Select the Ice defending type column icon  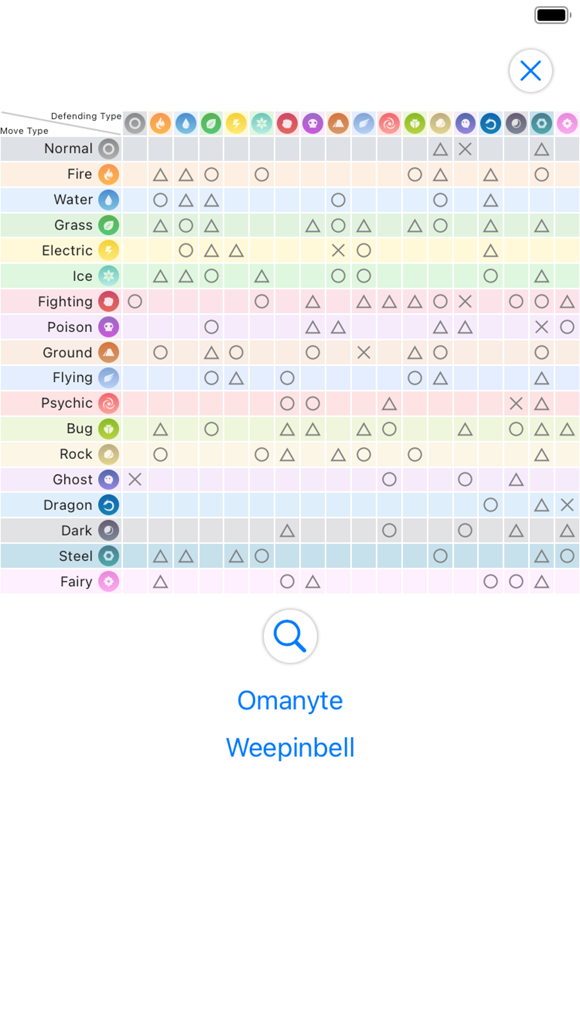[x=262, y=123]
